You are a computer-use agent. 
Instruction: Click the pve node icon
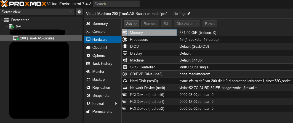12,26
